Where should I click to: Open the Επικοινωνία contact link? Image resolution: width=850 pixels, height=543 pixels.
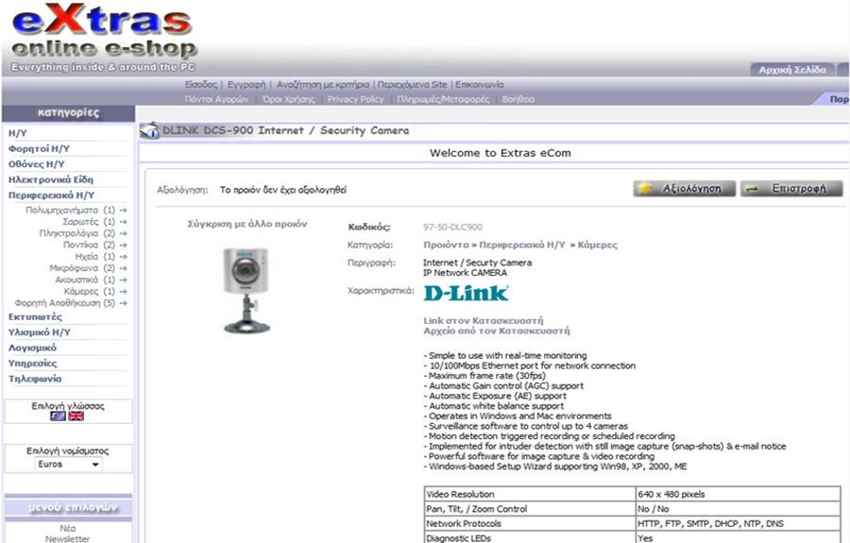479,85
